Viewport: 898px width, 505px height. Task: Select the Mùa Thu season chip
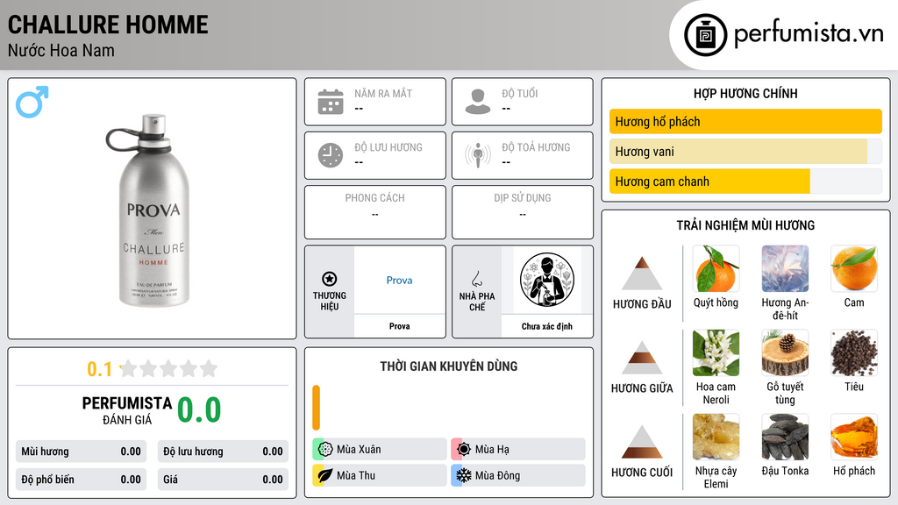[x=380, y=475]
